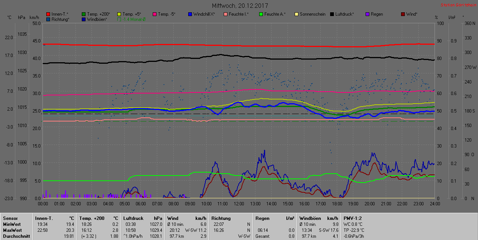This screenshot has width=478, height=240.
Task: Select the dark blue Windböen legend swatch
Action: pyautogui.click(x=84, y=19)
